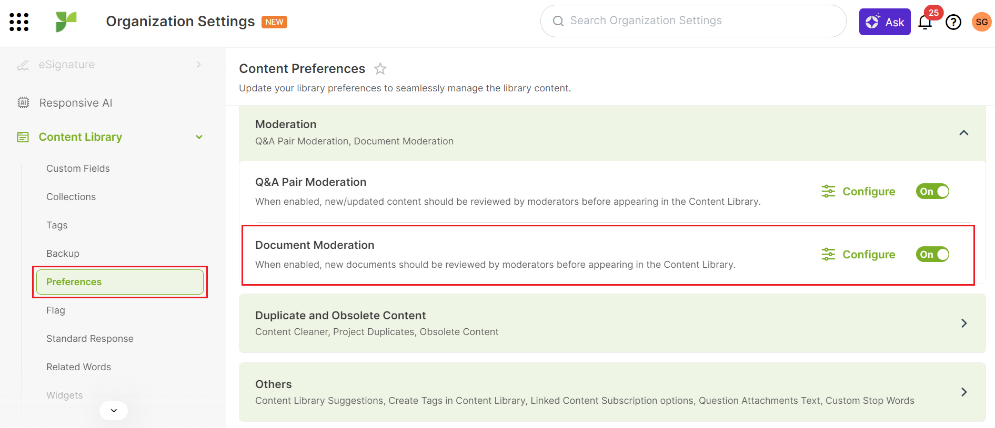Screen dimensions: 995x428
Task: Go to Collections settings
Action: [71, 197]
